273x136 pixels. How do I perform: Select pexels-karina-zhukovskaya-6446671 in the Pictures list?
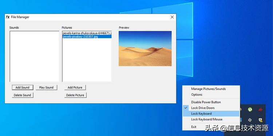(87, 33)
